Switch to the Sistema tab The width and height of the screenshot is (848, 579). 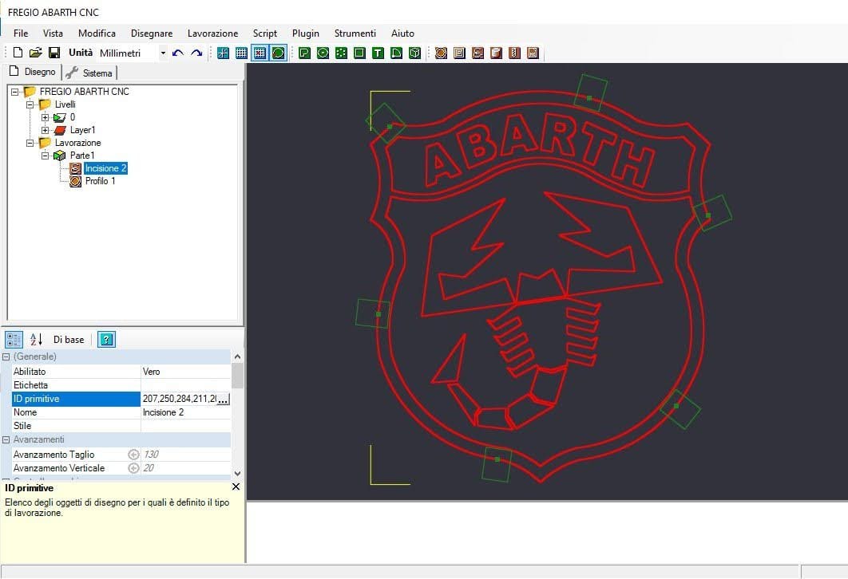pyautogui.click(x=89, y=73)
